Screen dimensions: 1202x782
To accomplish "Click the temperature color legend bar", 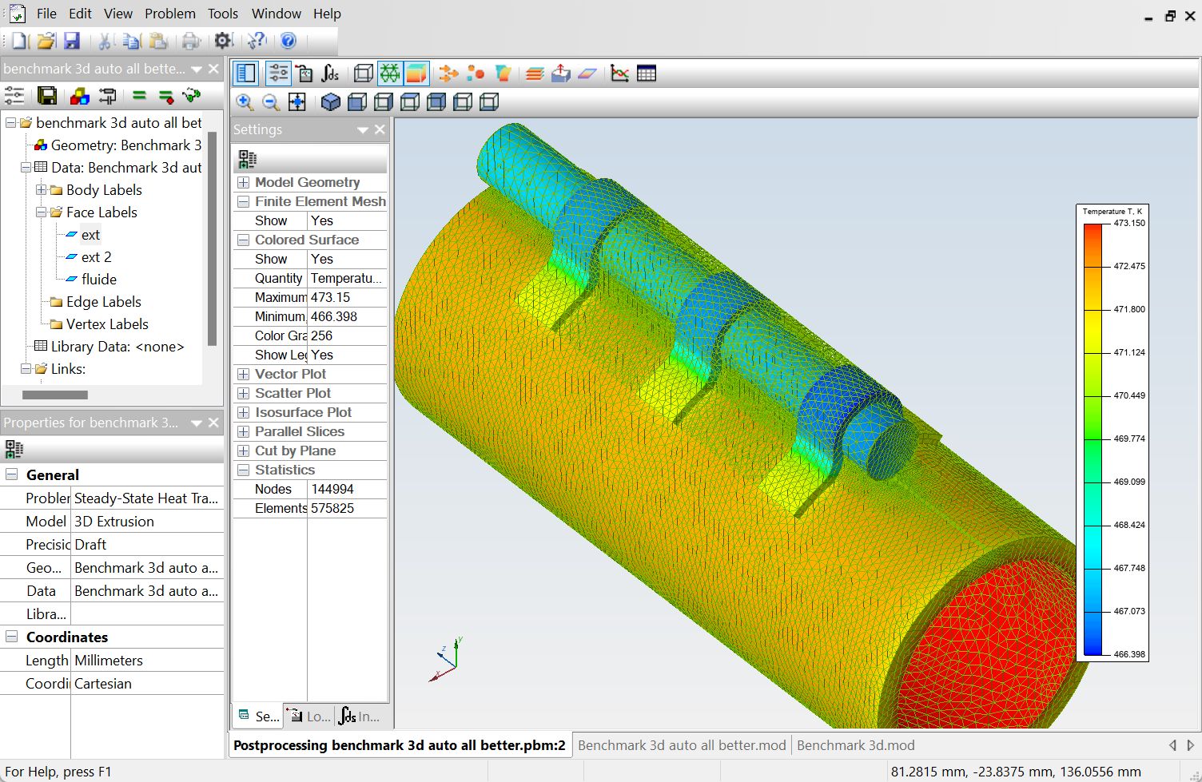I will [x=1093, y=439].
